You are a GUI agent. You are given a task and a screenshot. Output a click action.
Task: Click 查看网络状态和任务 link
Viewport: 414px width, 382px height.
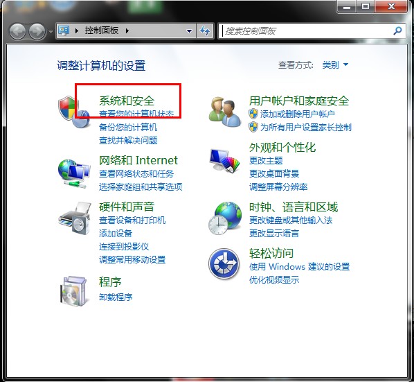(x=136, y=174)
